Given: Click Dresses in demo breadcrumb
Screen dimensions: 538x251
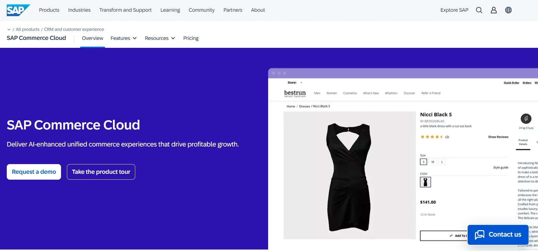Looking at the screenshot, I should pos(304,106).
